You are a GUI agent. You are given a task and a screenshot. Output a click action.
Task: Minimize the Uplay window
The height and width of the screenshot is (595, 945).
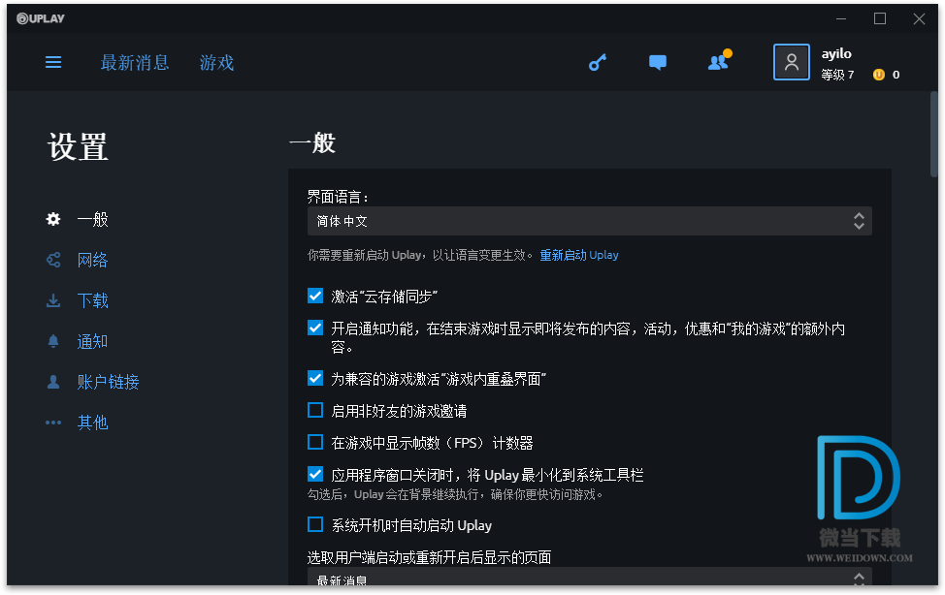click(841, 18)
